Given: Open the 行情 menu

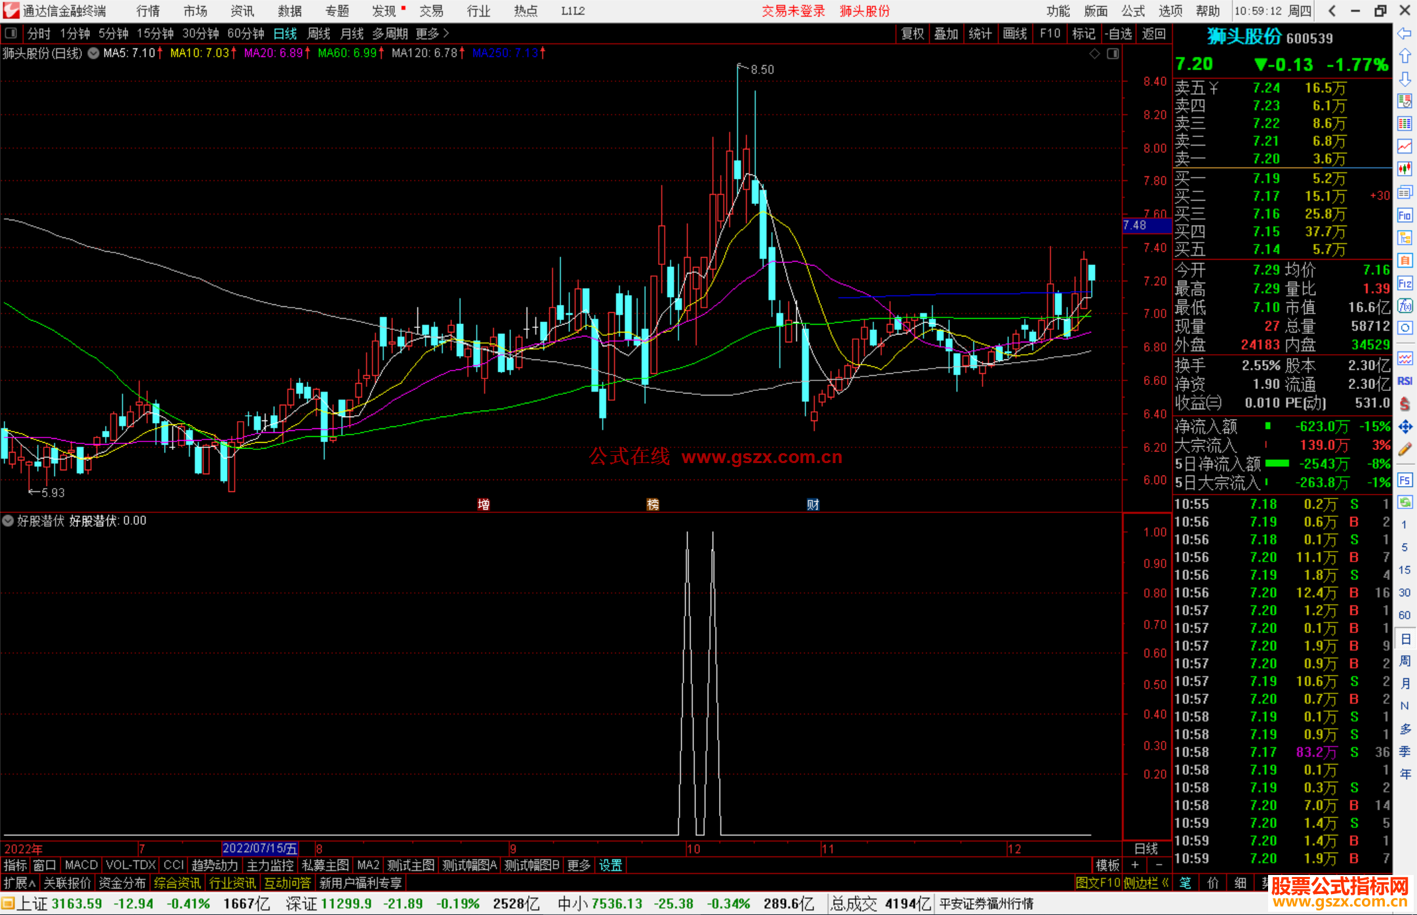Looking at the screenshot, I should click(x=148, y=11).
